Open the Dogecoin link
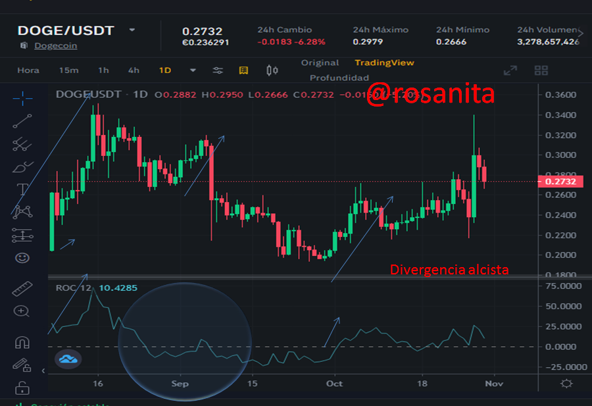 click(56, 45)
